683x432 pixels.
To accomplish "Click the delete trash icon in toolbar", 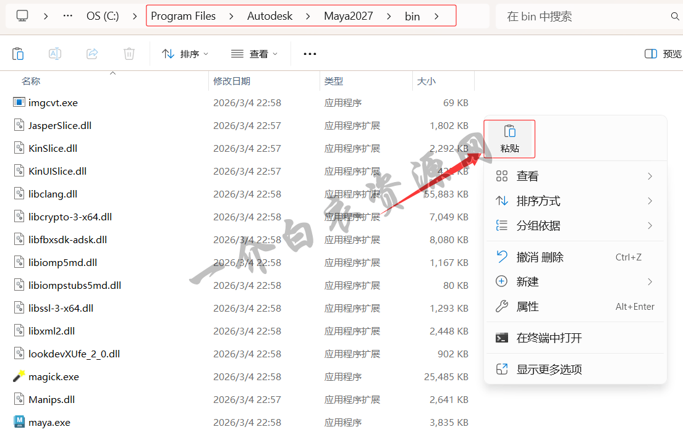I will point(129,54).
